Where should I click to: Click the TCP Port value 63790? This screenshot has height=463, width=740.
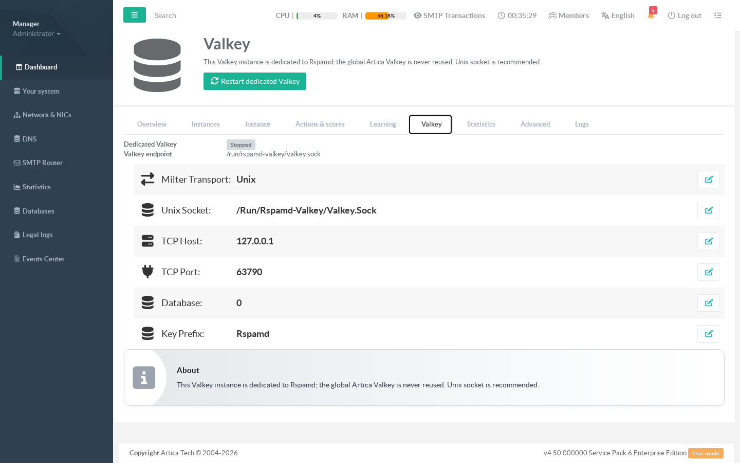pos(249,272)
